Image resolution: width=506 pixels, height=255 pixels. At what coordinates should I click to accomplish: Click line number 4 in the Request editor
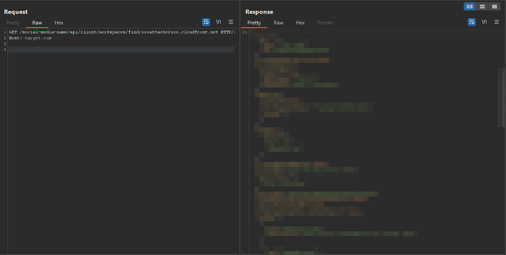(x=4, y=49)
